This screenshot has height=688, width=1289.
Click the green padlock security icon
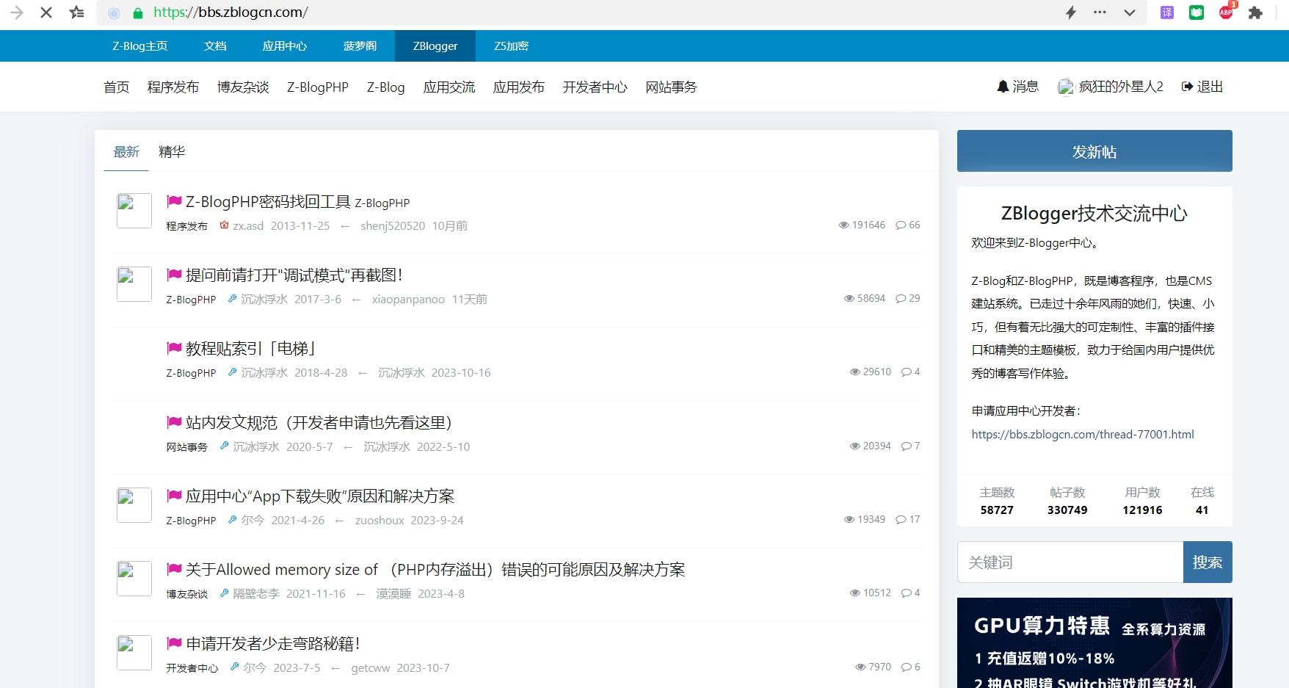click(x=137, y=13)
